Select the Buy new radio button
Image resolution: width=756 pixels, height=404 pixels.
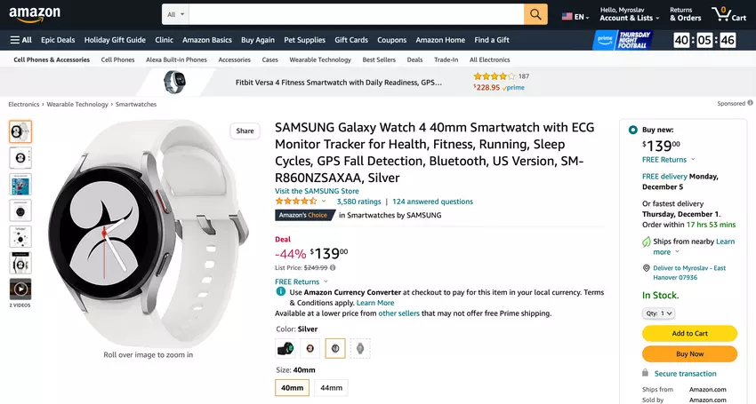point(632,130)
